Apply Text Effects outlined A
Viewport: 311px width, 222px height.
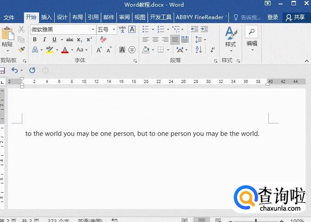35,50
